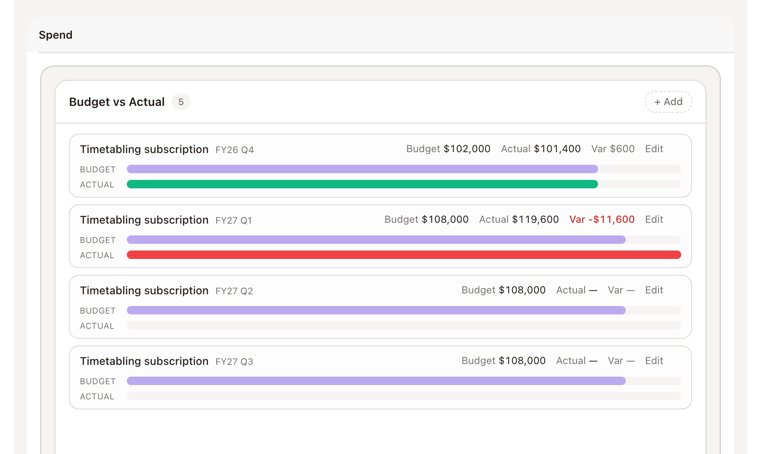The width and height of the screenshot is (761, 454).
Task: Click the FY27 Q3 Budget $108,000 value
Action: 504,361
